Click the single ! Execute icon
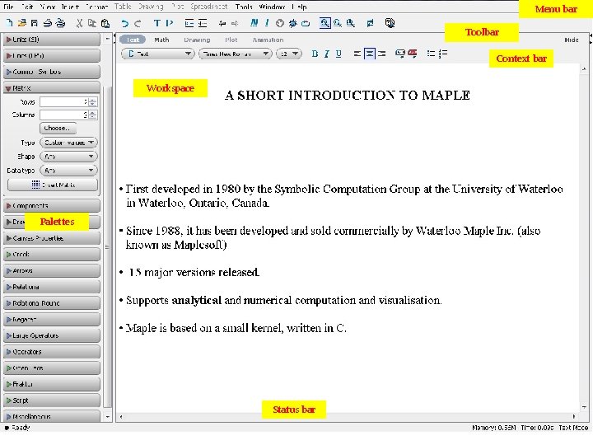This screenshot has height=445, width=593. tap(267, 23)
